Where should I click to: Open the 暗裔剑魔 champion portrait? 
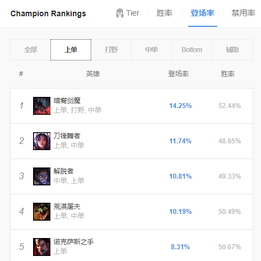(x=41, y=106)
